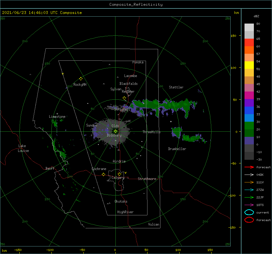The image size is (272, 254).
Task: Pick the red 60-65 dBZ swatch
Action: pos(249,43)
